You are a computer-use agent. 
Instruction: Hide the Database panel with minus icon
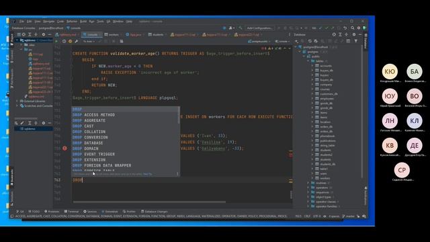(x=360, y=34)
